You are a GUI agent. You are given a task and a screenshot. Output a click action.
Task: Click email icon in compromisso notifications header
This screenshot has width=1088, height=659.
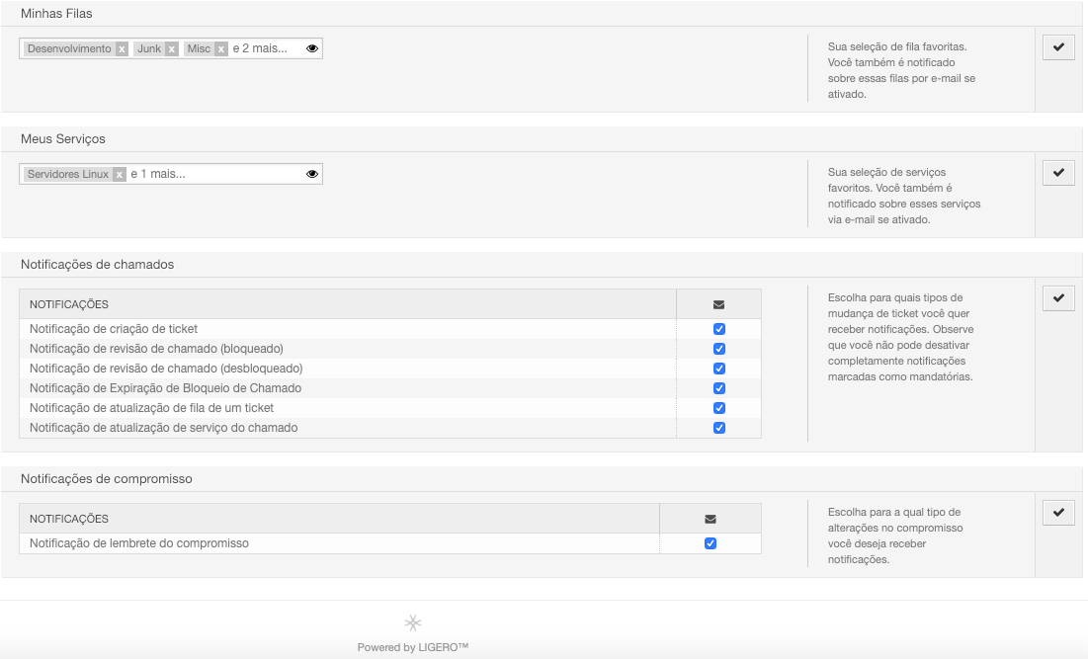(x=710, y=519)
